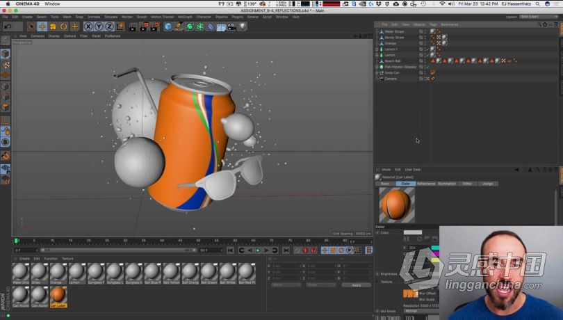
Task: Add a Light object from toolbar
Action: [243, 26]
